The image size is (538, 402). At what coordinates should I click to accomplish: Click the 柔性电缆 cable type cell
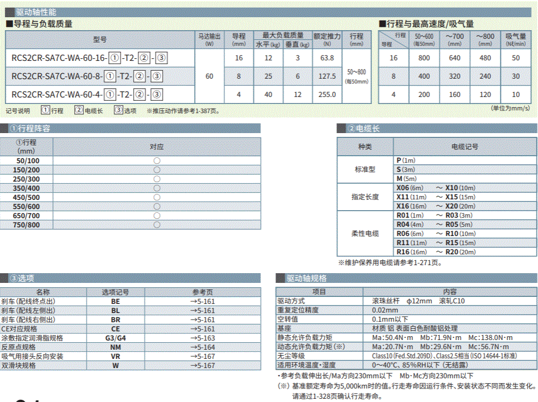[365, 233]
